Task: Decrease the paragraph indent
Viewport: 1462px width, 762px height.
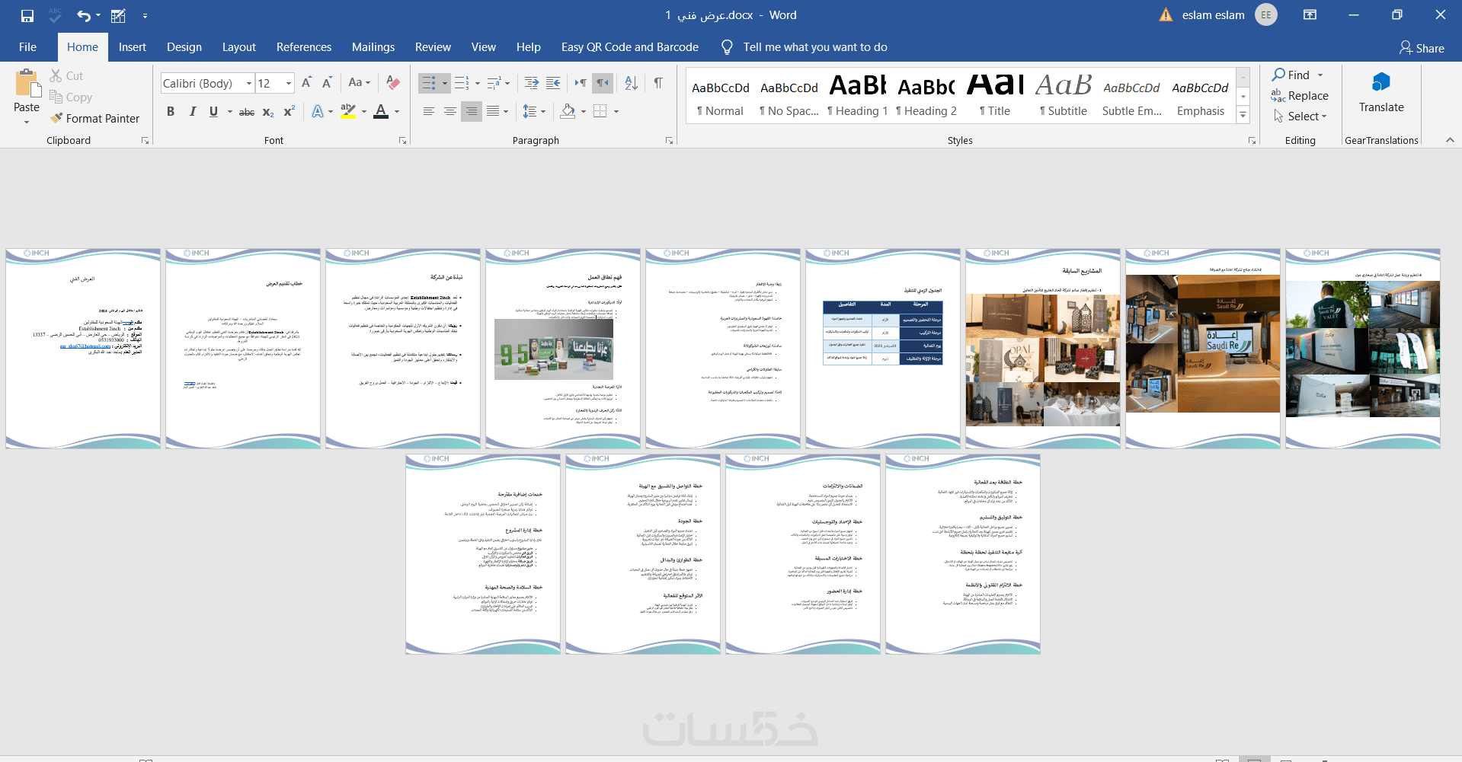Action: click(x=532, y=83)
